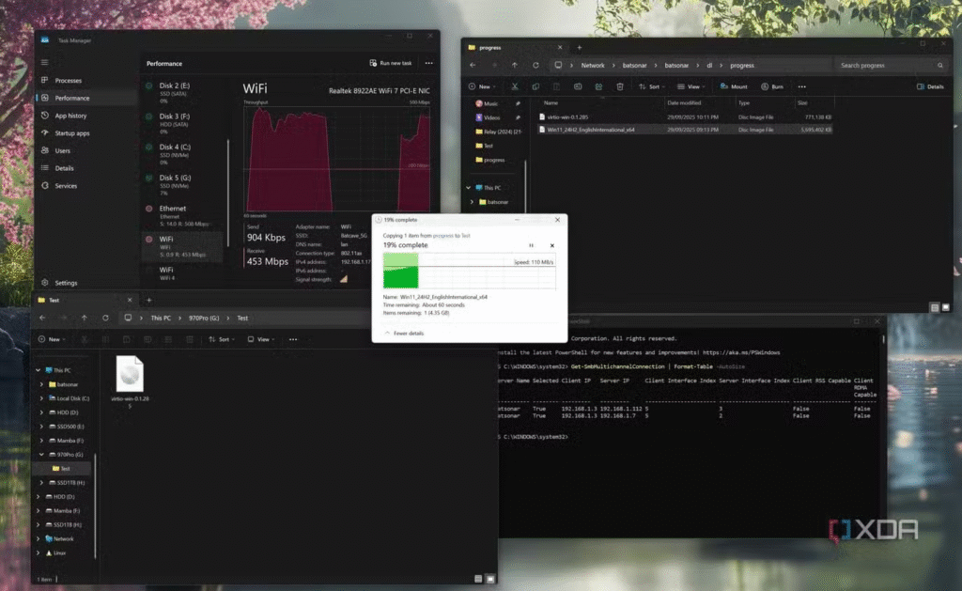The image size is (962, 591).
Task: Click the Burn disc image button
Action: (772, 86)
